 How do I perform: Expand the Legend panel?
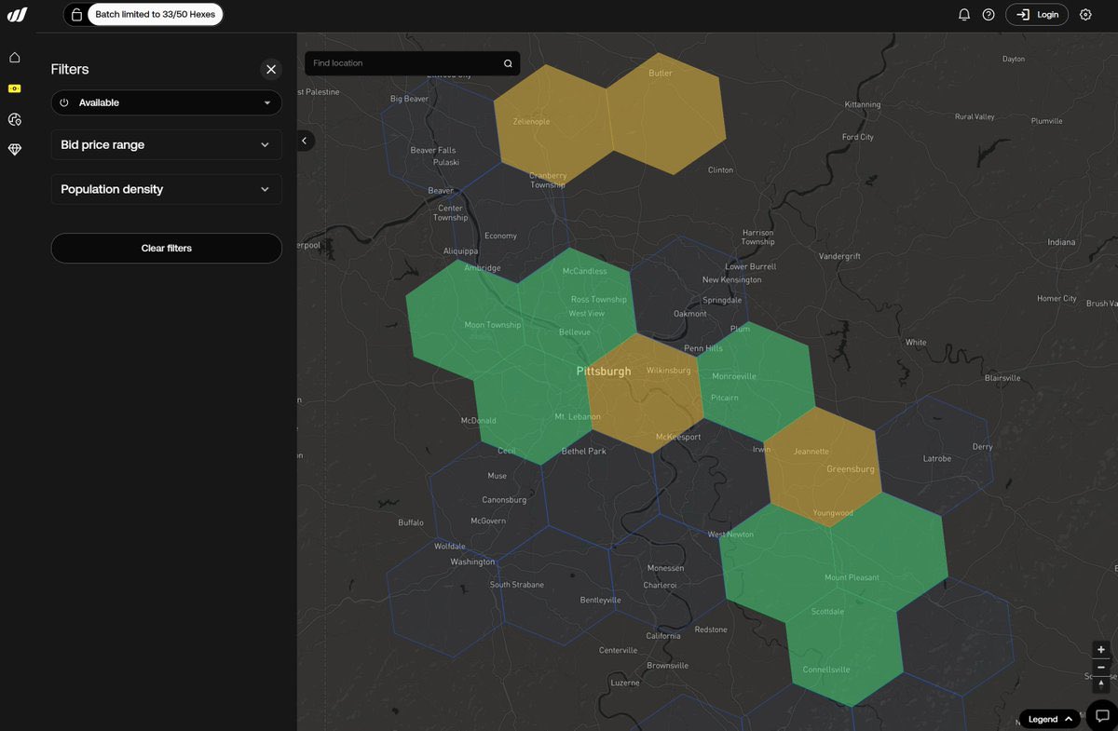(1050, 719)
